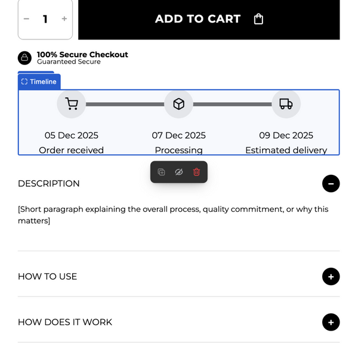358x358 pixels.
Task: Click the quantity number field
Action: 45,19
